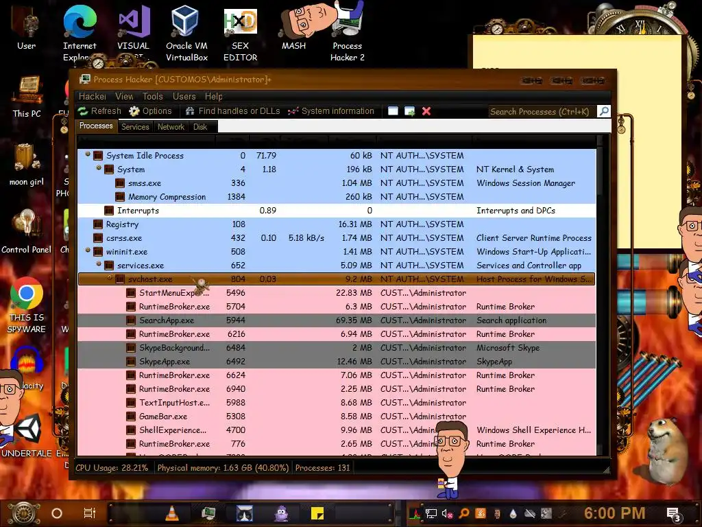The height and width of the screenshot is (527, 702).
Task: Click the red X terminate icon
Action: [426, 111]
